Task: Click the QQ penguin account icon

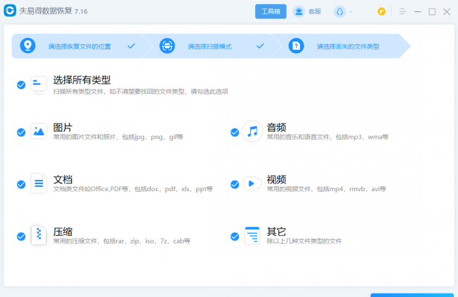Action: pos(340,12)
